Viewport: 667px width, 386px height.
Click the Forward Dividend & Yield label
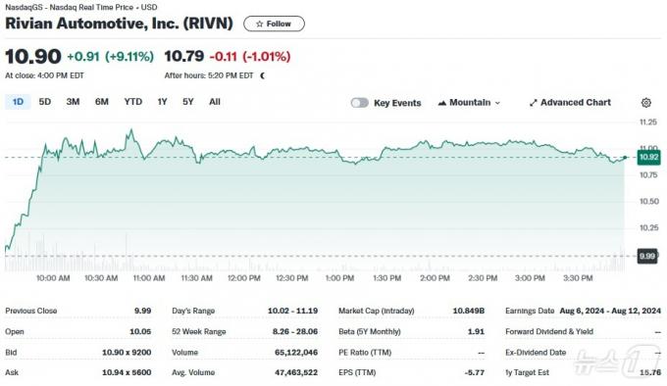[549, 332]
